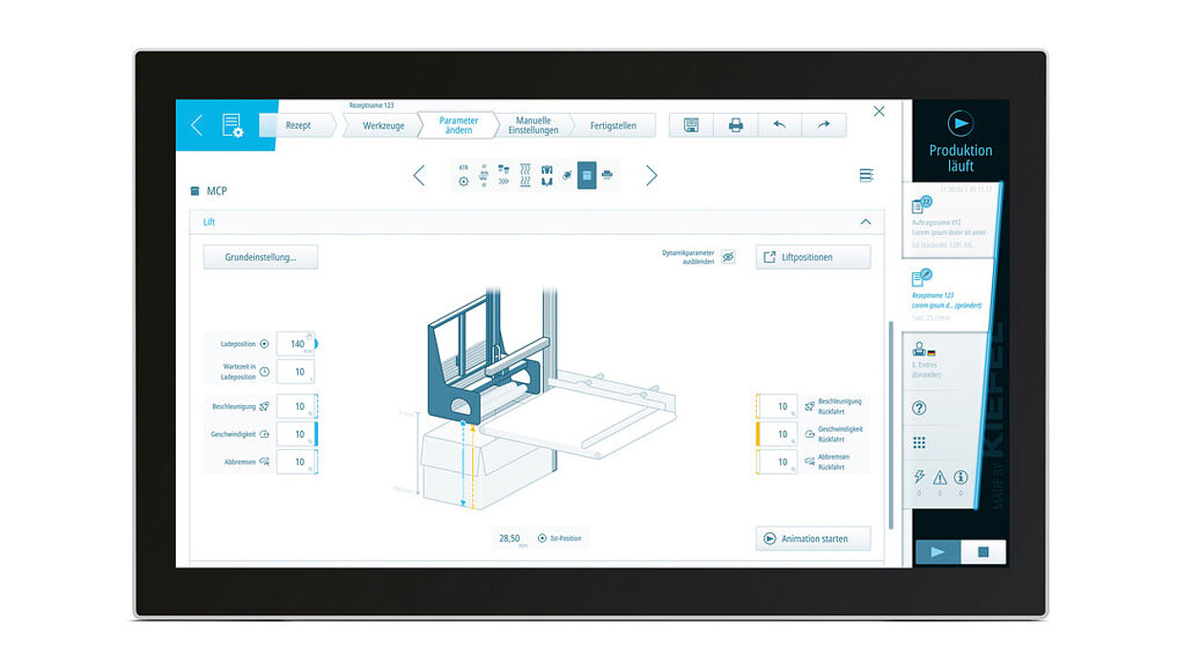Go to next station with right chevron
This screenshot has width=1185, height=667.
coord(651,176)
